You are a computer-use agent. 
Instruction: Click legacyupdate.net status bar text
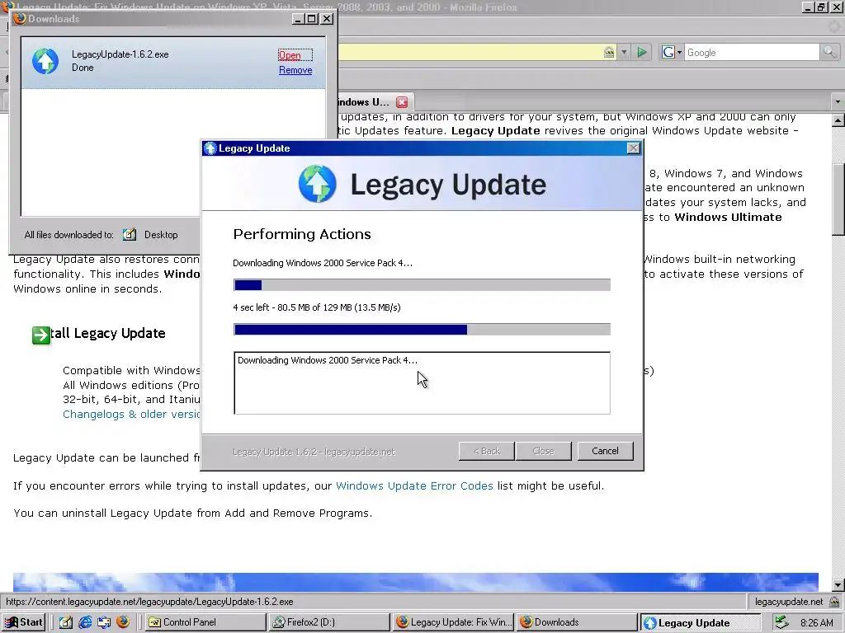788,602
